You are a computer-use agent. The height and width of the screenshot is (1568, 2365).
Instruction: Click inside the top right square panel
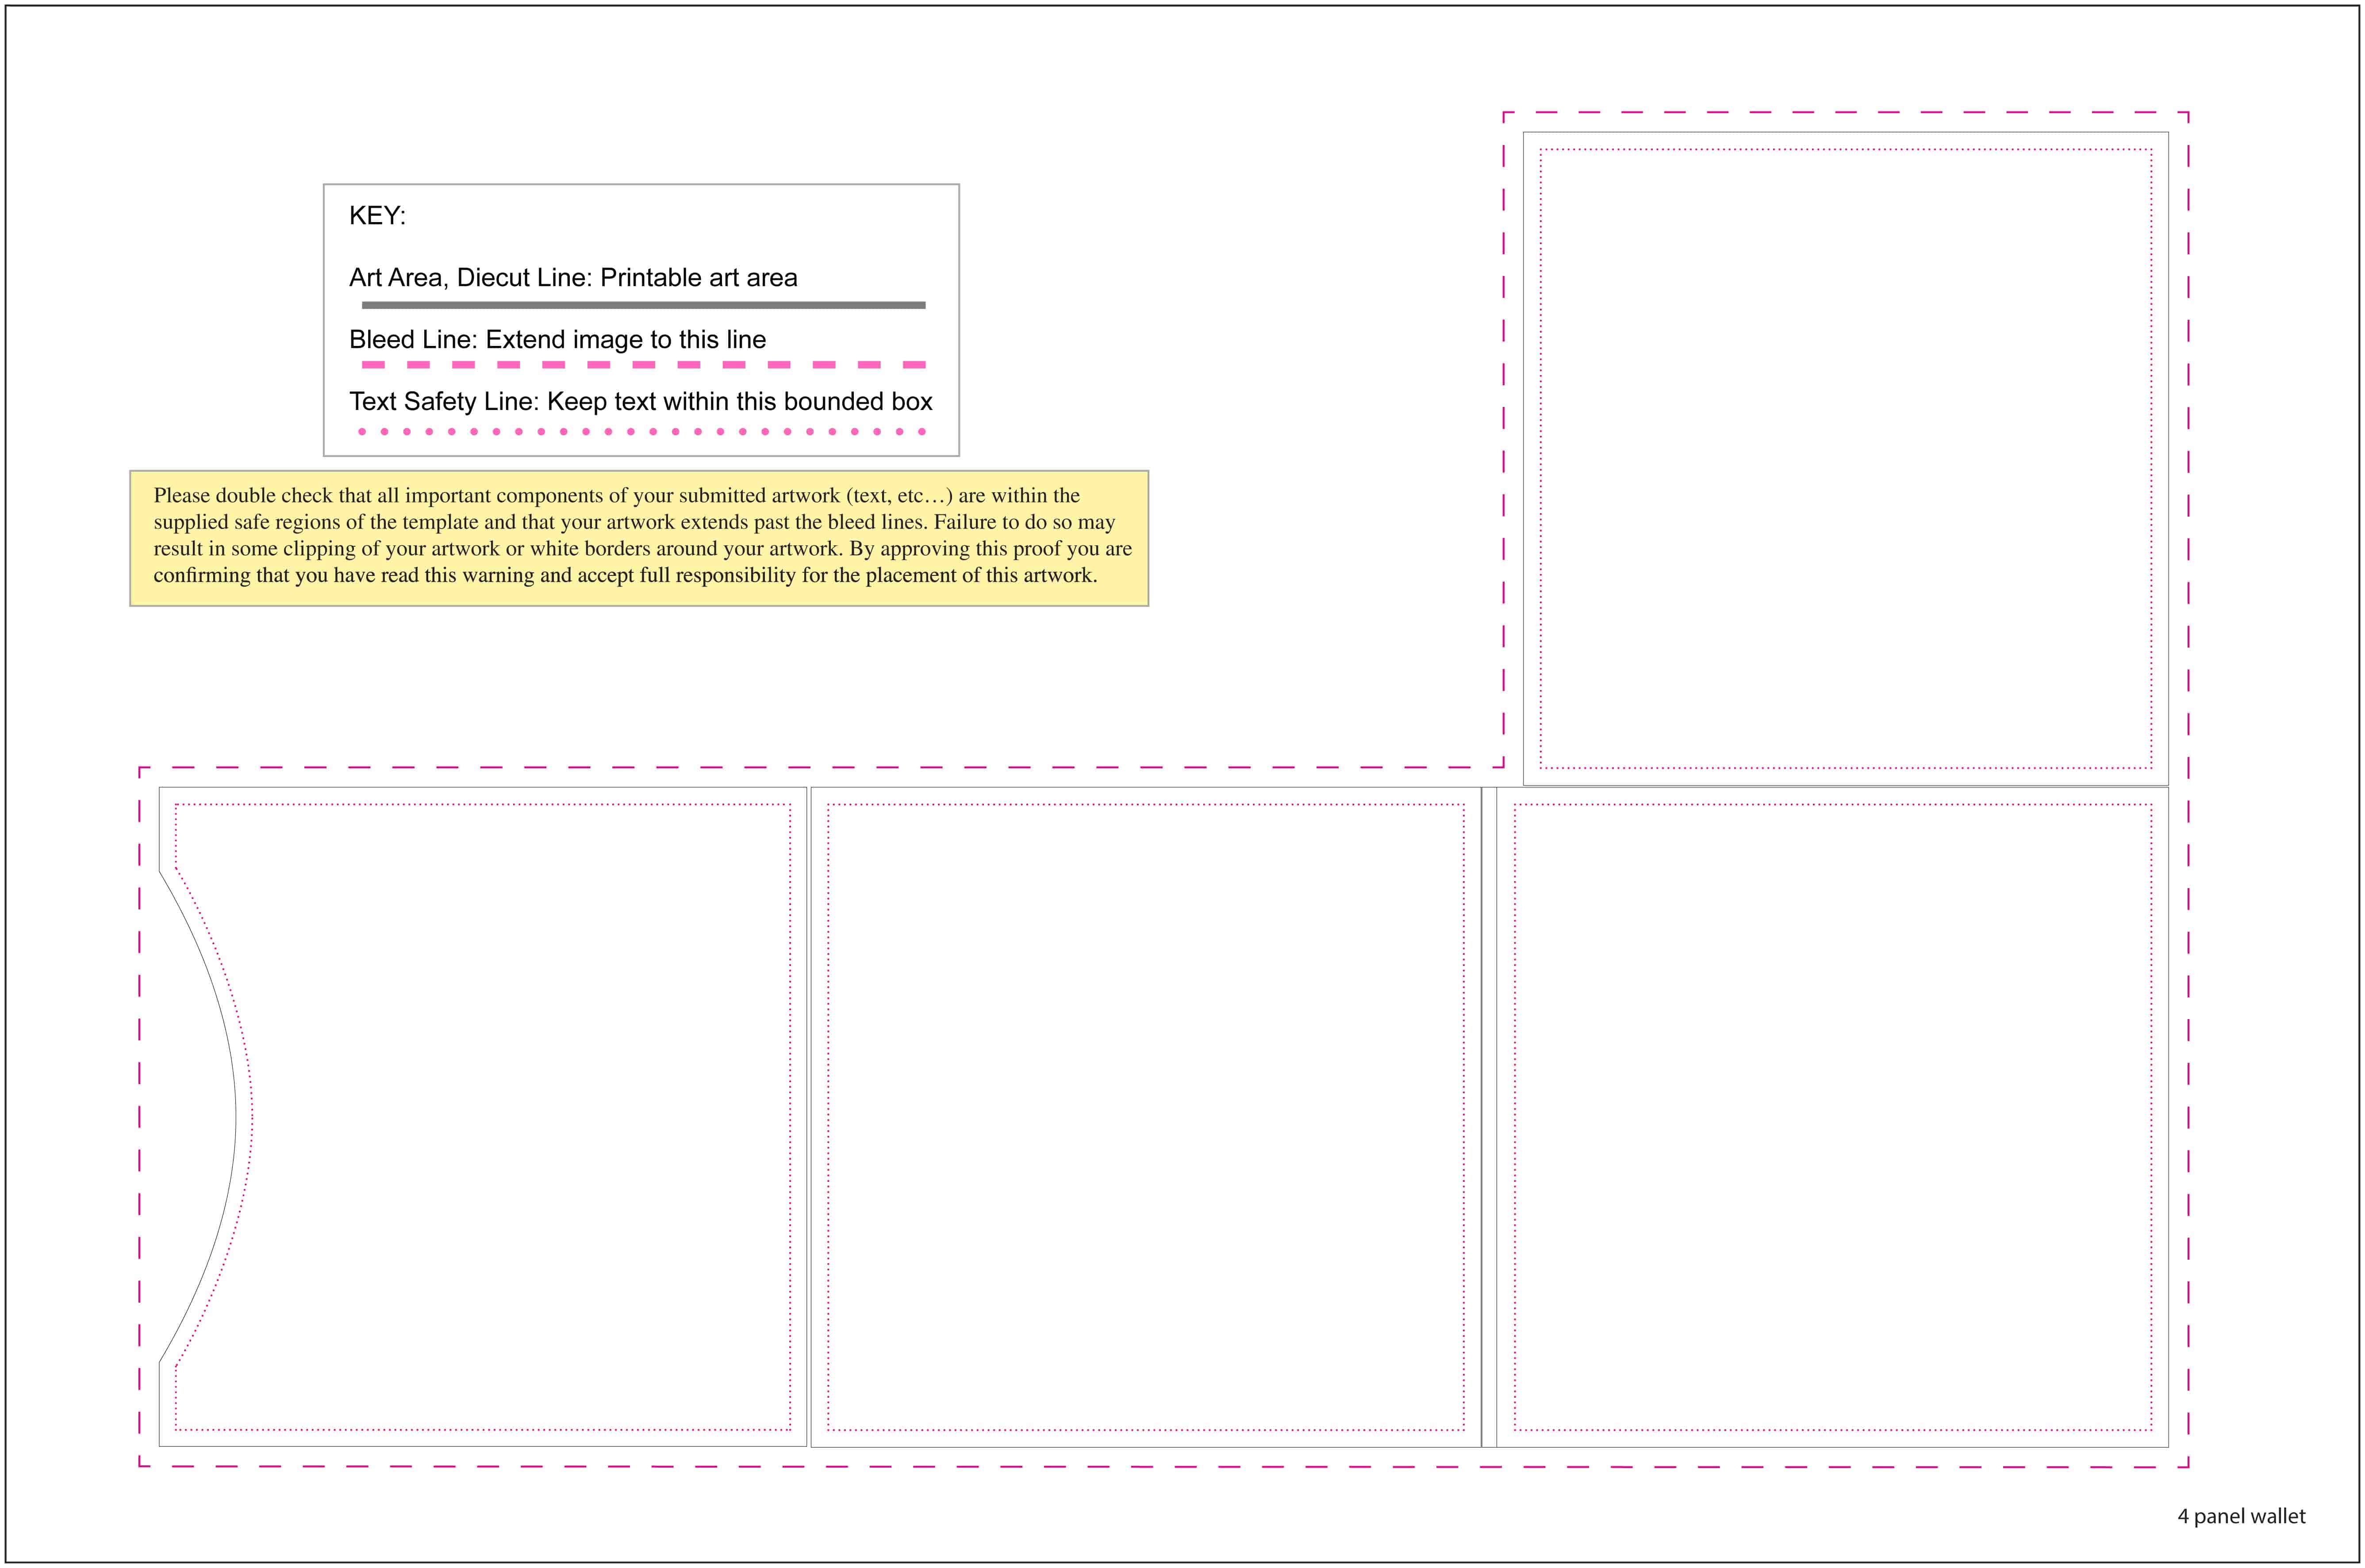click(x=1846, y=459)
